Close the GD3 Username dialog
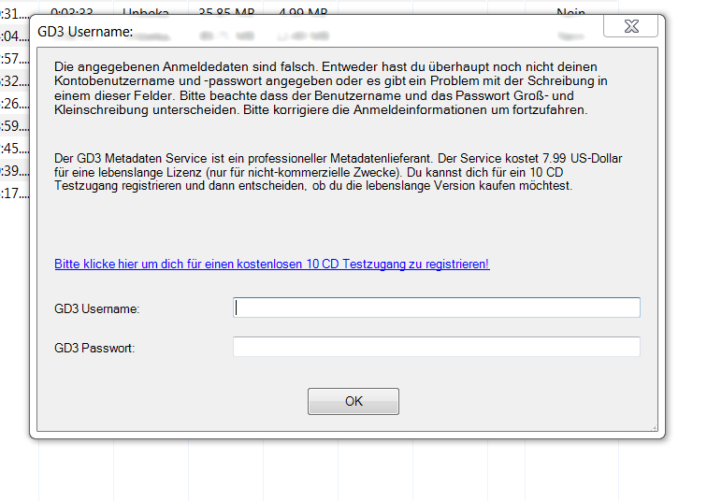 [631, 26]
